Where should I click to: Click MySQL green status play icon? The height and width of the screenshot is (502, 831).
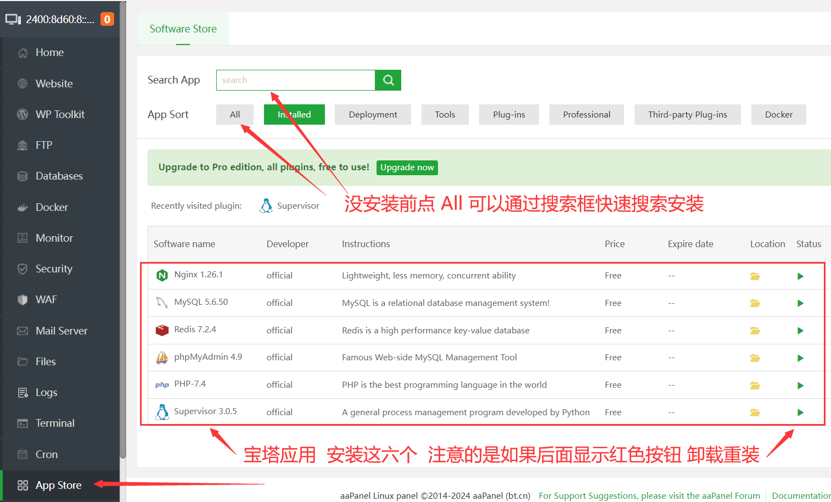[x=800, y=303]
